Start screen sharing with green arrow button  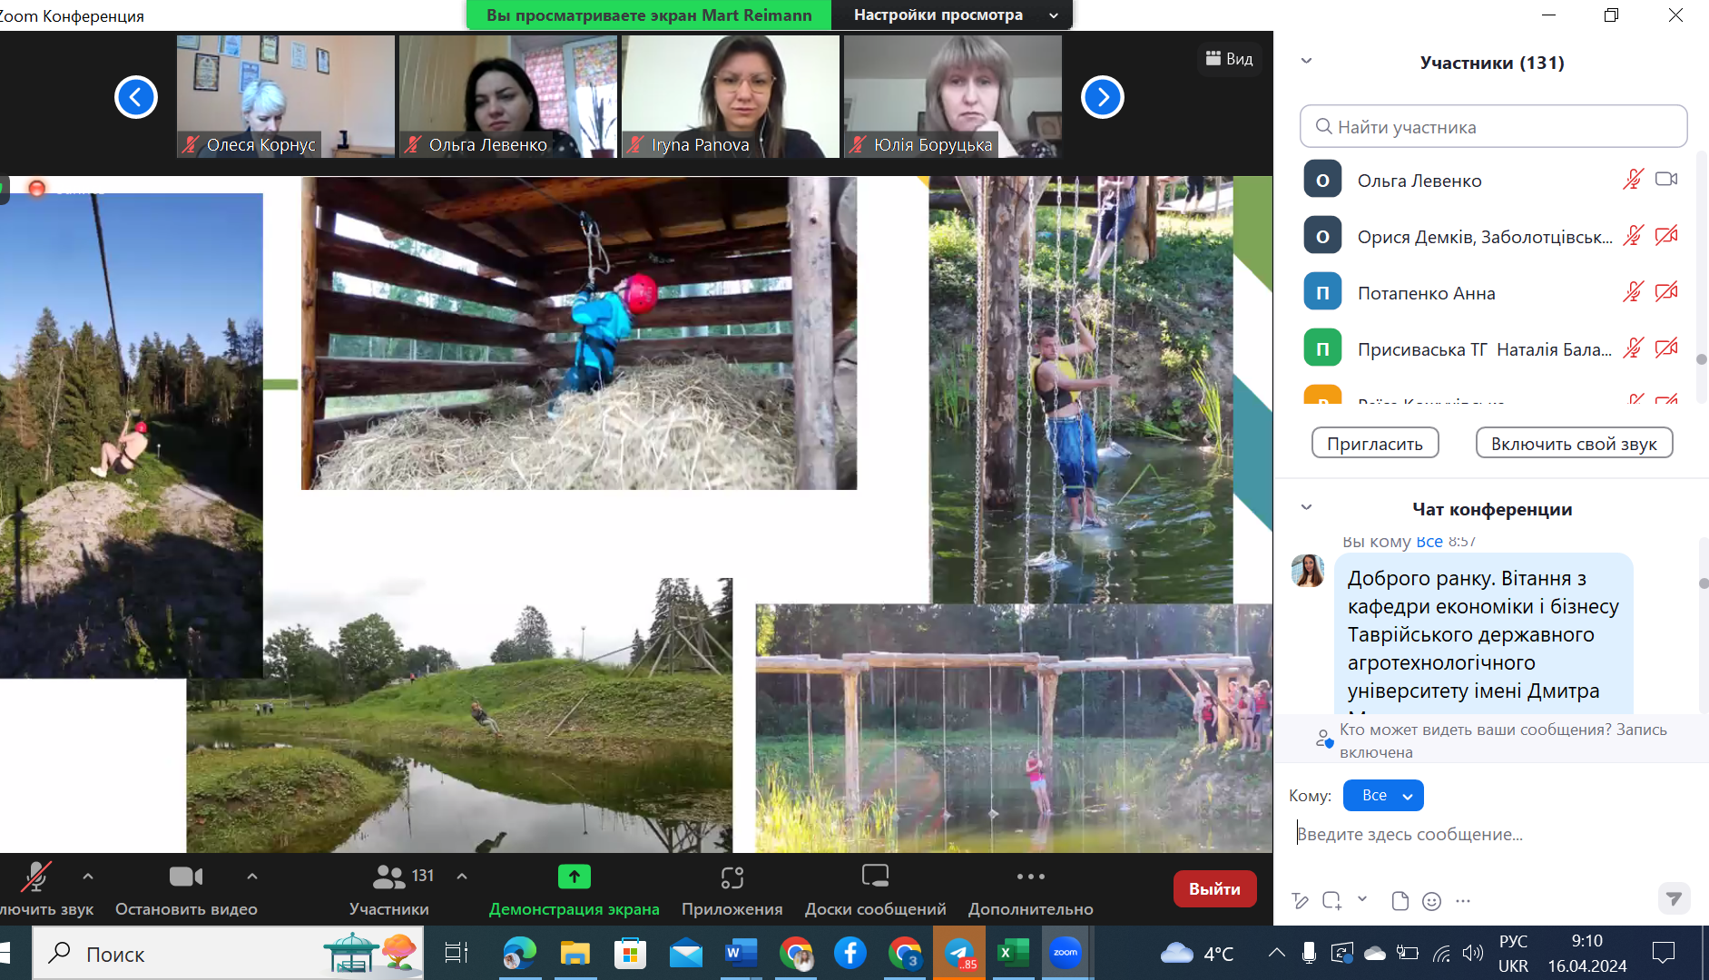(575, 877)
